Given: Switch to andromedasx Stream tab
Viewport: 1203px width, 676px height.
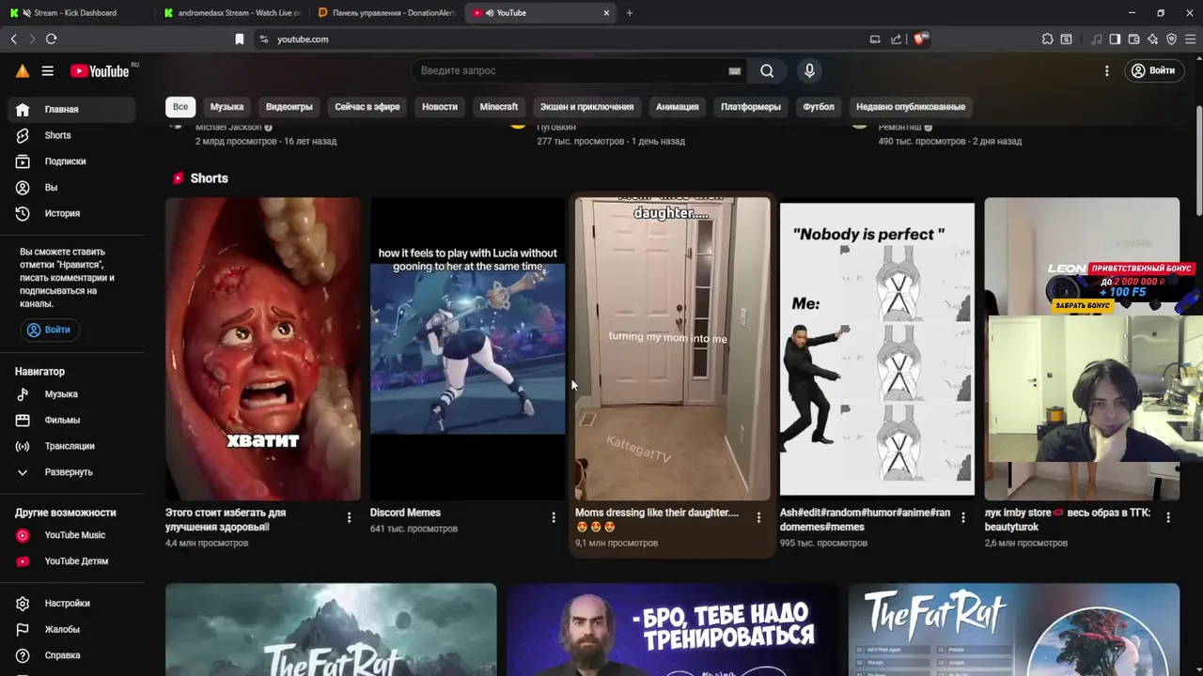Looking at the screenshot, I should (231, 13).
